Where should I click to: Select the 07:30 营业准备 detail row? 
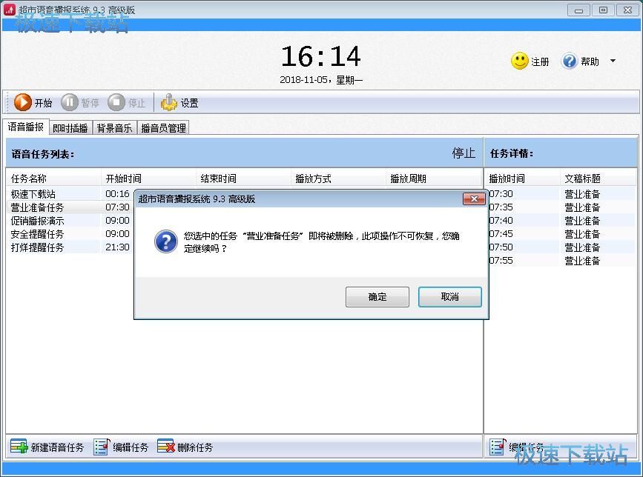562,193
